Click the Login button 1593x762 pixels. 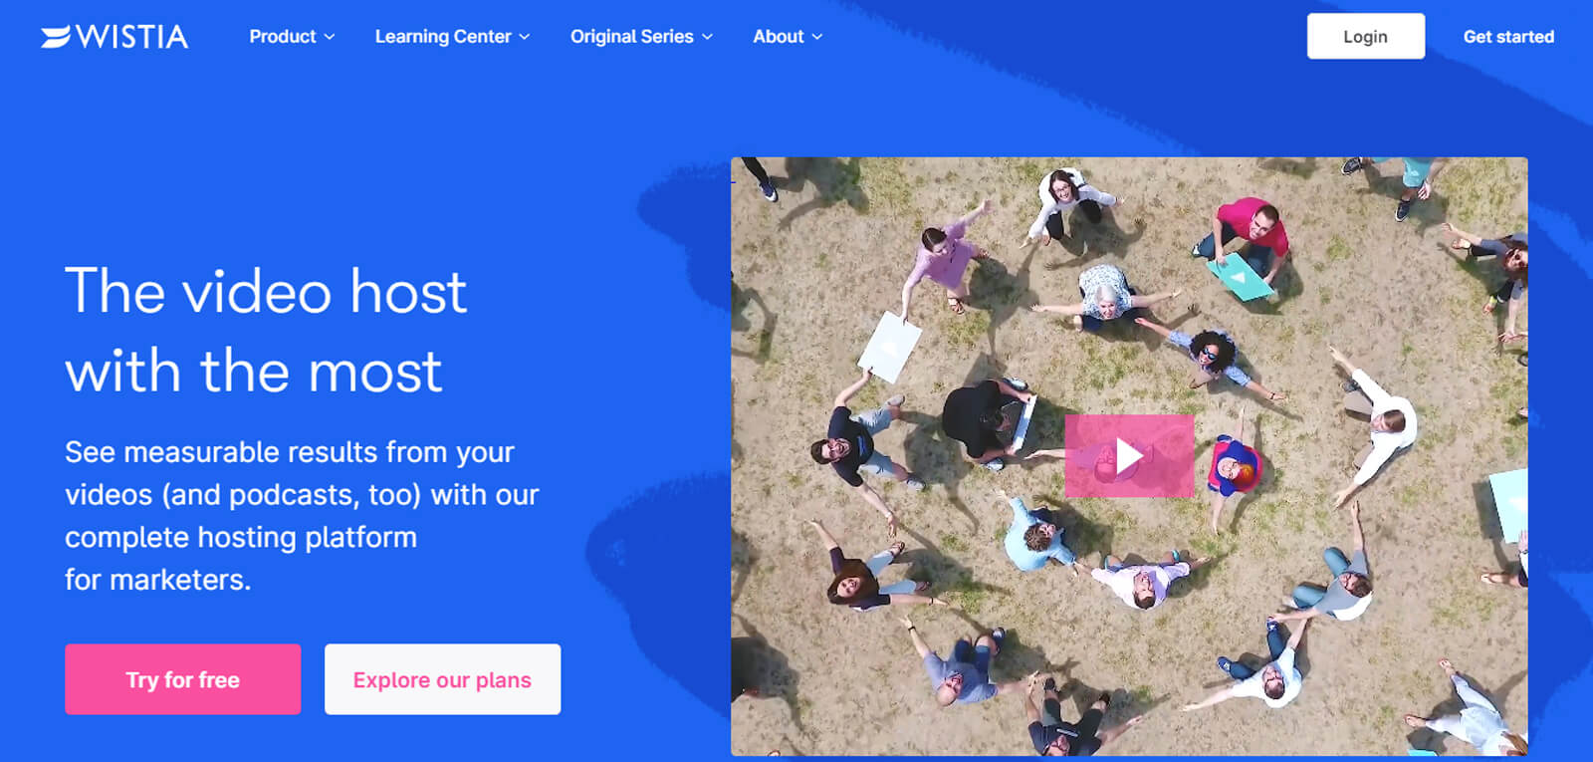tap(1366, 37)
